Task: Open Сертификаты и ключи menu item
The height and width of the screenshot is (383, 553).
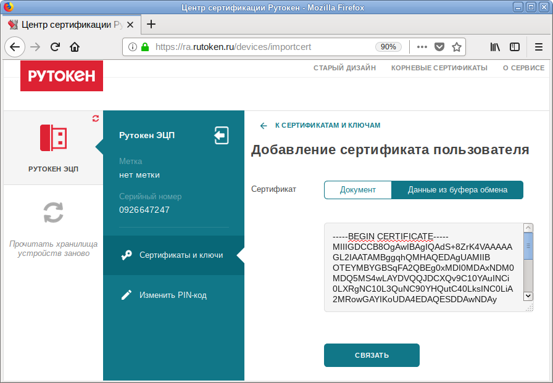Action: point(173,255)
